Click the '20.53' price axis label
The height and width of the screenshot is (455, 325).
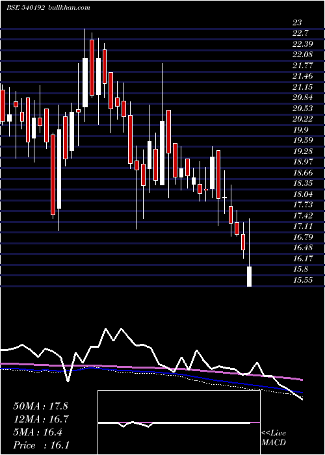[303, 109]
